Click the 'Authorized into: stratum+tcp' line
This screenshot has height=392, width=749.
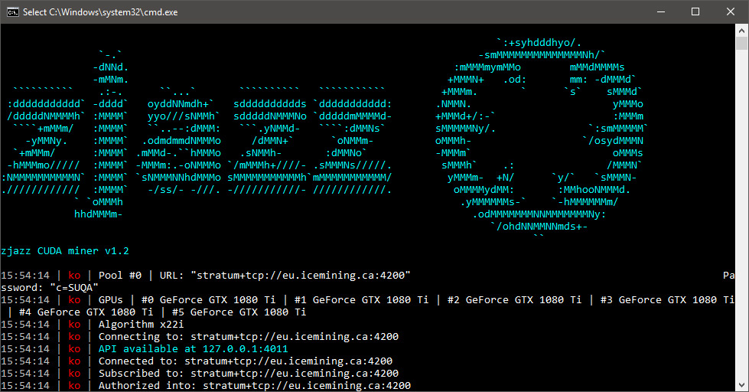pyautogui.click(x=255, y=385)
